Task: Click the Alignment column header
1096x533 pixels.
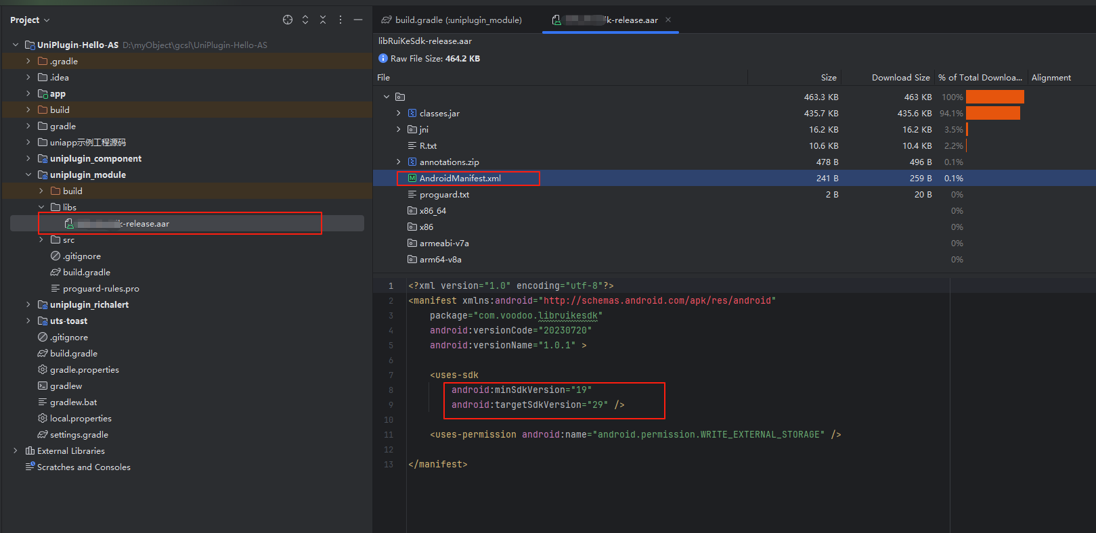Action: [x=1051, y=78]
